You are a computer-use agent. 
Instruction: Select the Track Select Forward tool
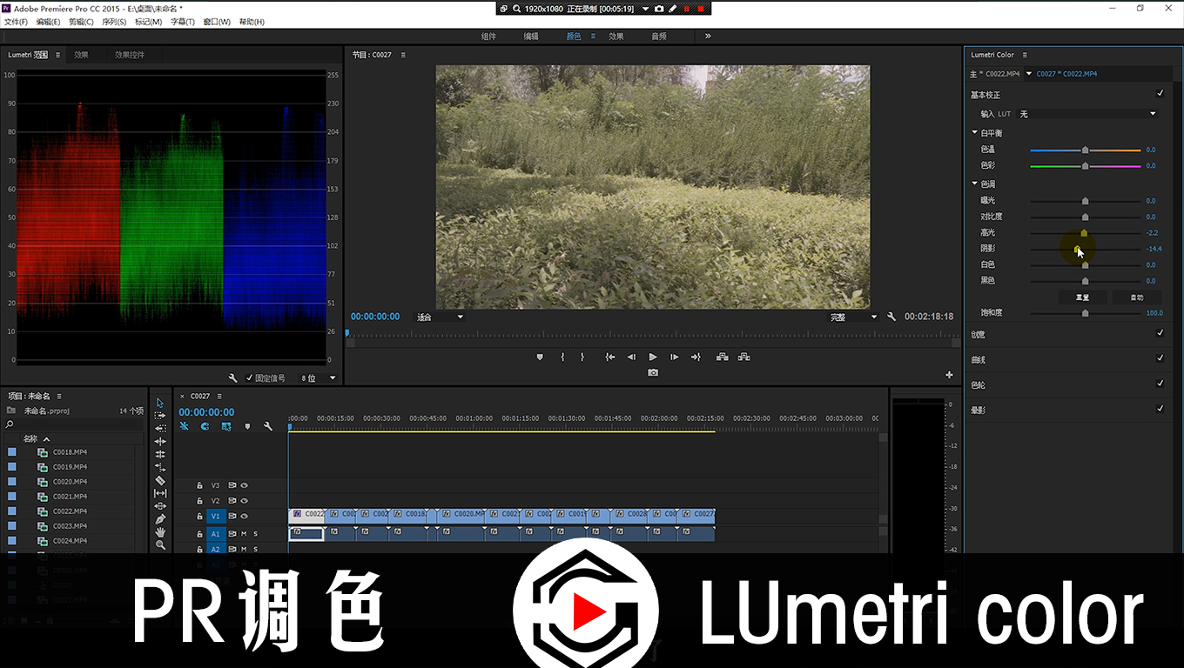coord(160,416)
